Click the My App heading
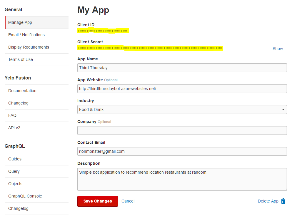297x219 pixels. tap(93, 10)
